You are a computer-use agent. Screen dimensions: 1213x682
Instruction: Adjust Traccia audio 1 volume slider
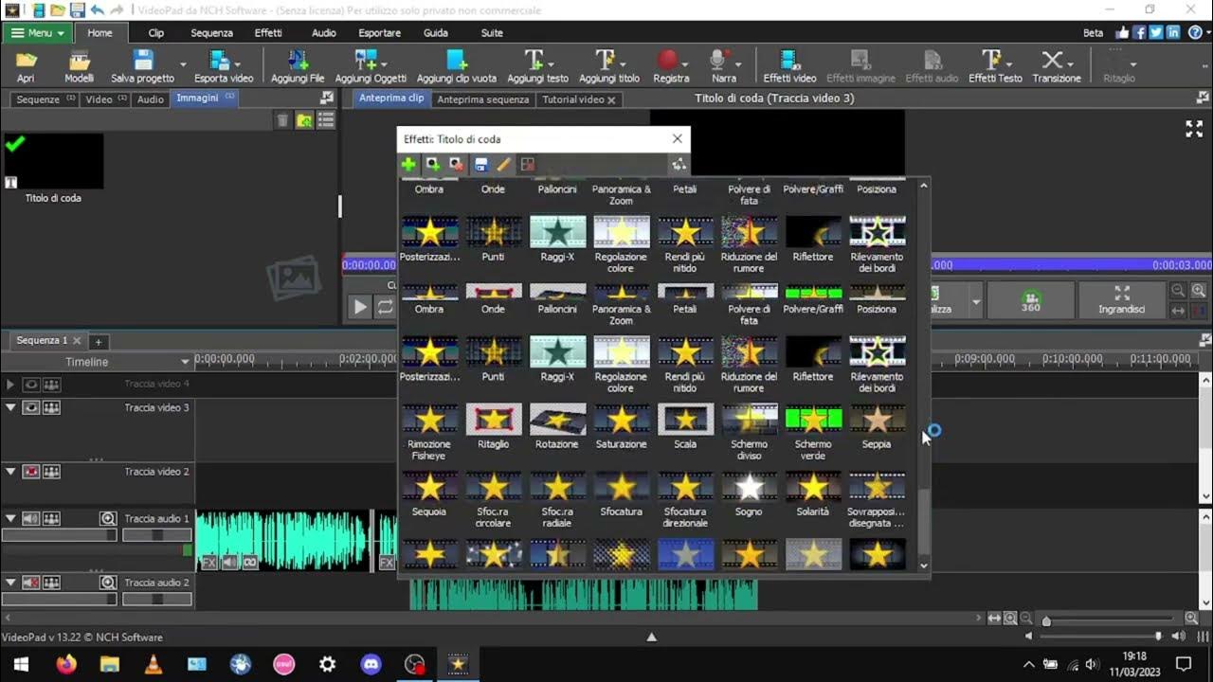pos(60,535)
